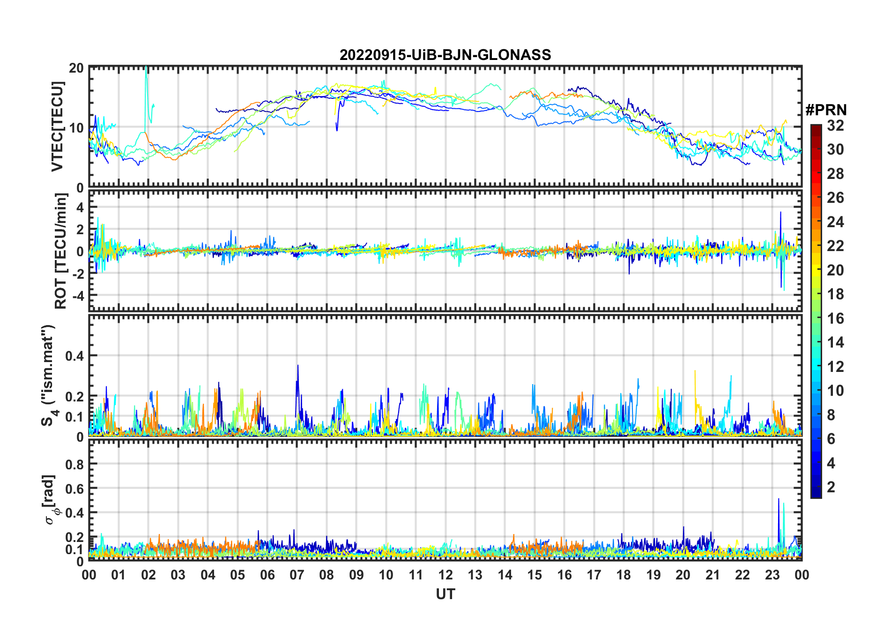Click the dark red top of the PRN colorbar

(x=816, y=128)
